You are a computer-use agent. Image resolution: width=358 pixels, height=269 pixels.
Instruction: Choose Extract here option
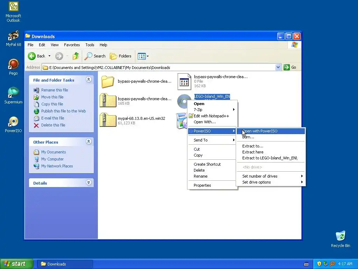coord(271,152)
